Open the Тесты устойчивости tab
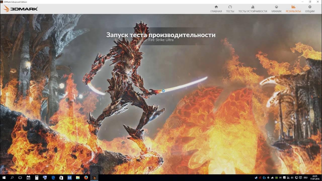 (253, 9)
